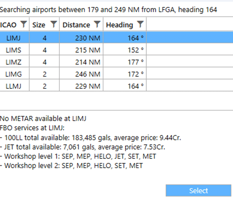Select the LIMJ airport row
This screenshot has height=197, width=233.
coord(116,38)
